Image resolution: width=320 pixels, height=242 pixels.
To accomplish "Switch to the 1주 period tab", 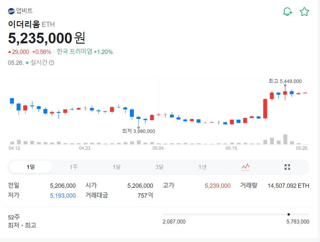I will [74, 167].
